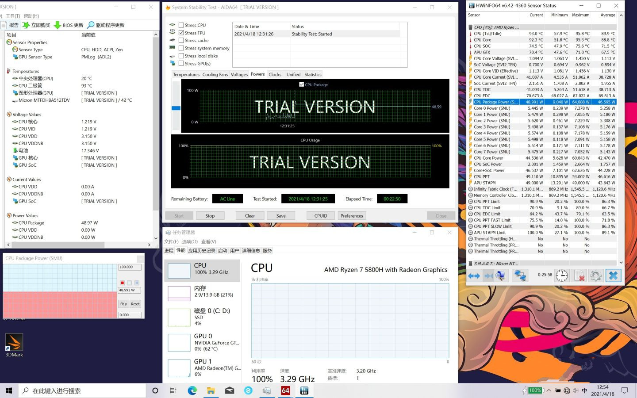Viewport: 637px width, 398px height.
Task: Open File Explorer from taskbar
Action: pyautogui.click(x=211, y=390)
